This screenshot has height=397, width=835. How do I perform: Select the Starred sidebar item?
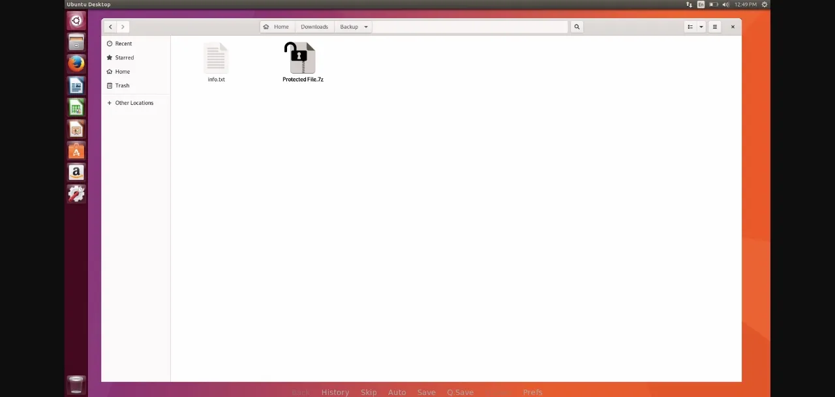coord(124,57)
